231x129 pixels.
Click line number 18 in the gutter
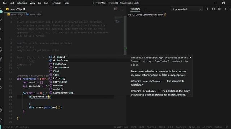coord(10,97)
